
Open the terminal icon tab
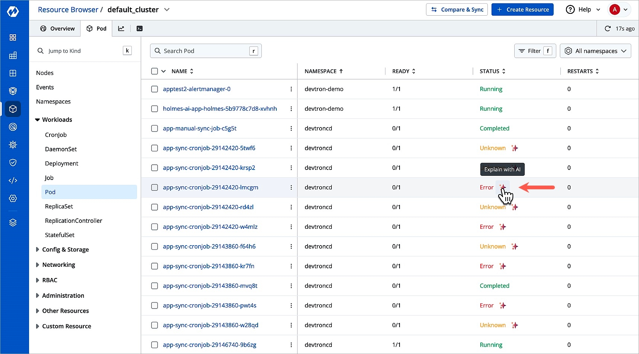(x=140, y=29)
